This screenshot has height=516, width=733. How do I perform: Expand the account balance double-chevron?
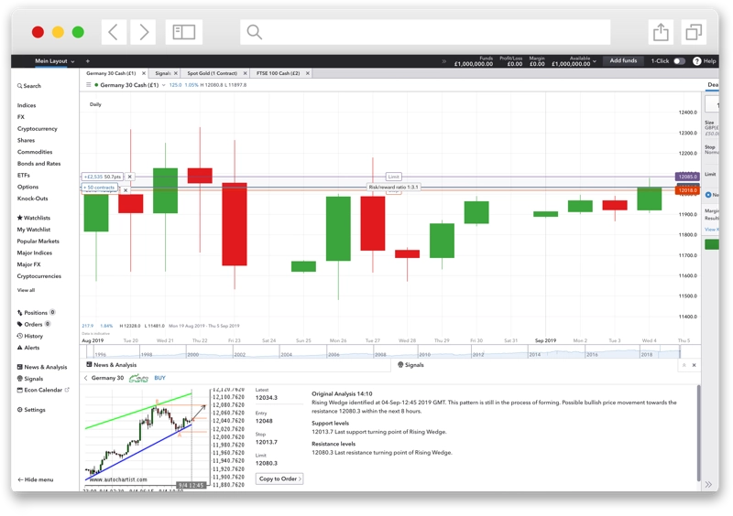pos(443,61)
